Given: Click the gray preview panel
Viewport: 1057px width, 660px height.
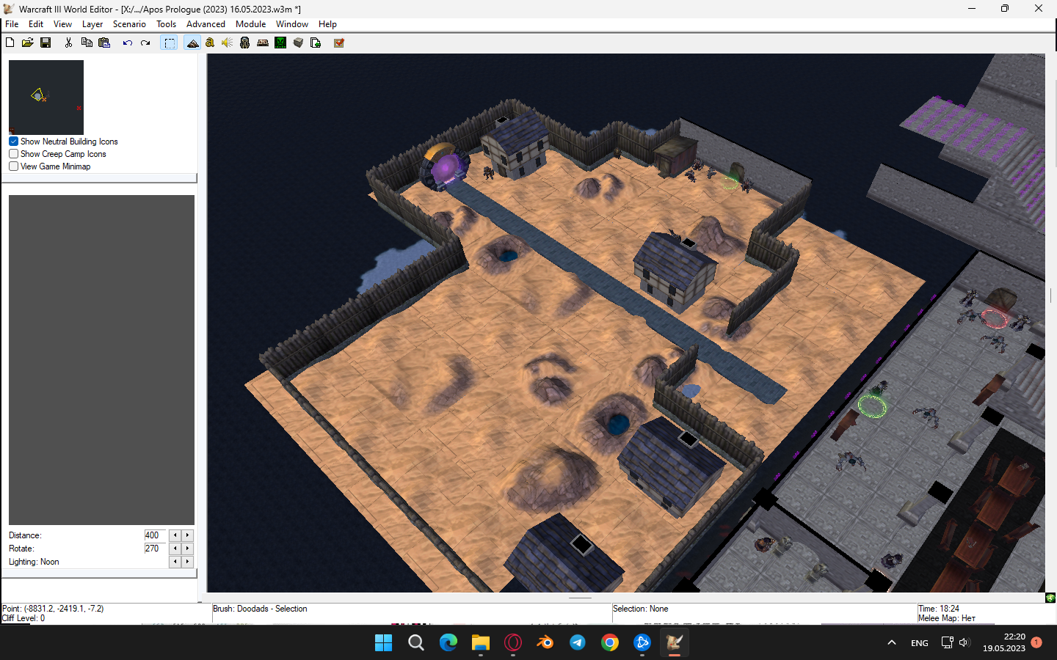Looking at the screenshot, I should click(101, 360).
